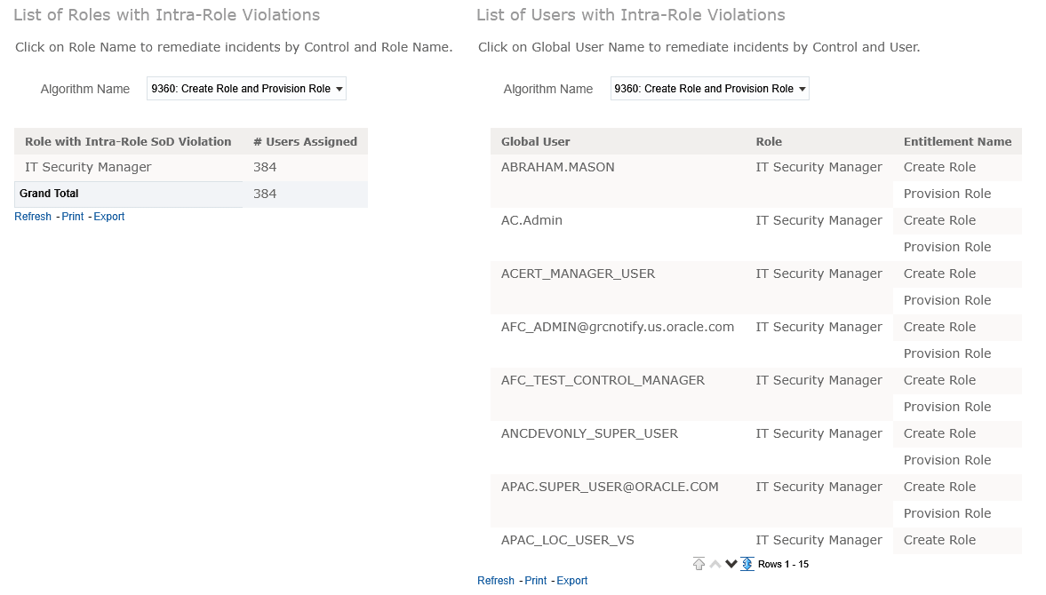Click IT Security Manager role for ABRAHAM.MASON

pyautogui.click(x=818, y=167)
